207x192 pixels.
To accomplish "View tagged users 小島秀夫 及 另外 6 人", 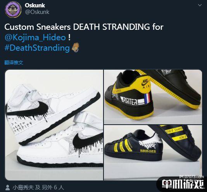I will click(x=38, y=188).
